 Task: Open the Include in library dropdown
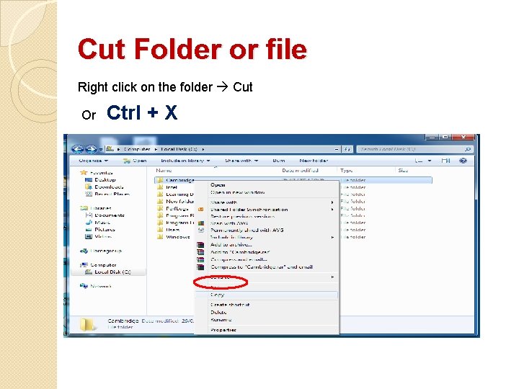coord(185,161)
